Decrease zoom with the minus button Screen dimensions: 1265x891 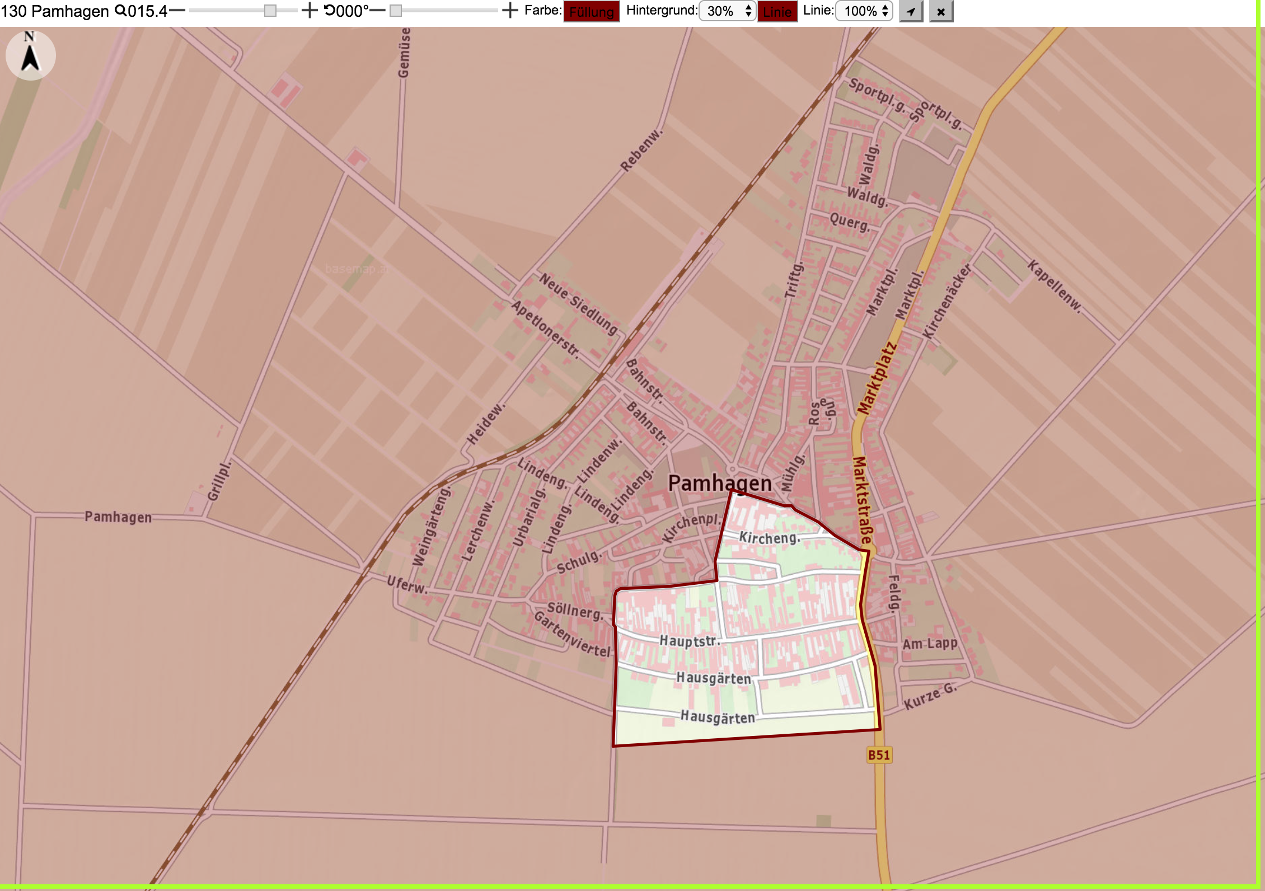point(177,10)
